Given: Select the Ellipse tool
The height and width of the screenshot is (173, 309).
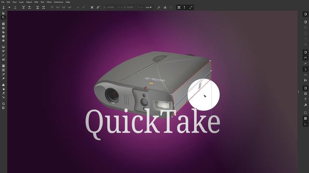Looking at the screenshot, I should [x=3, y=28].
